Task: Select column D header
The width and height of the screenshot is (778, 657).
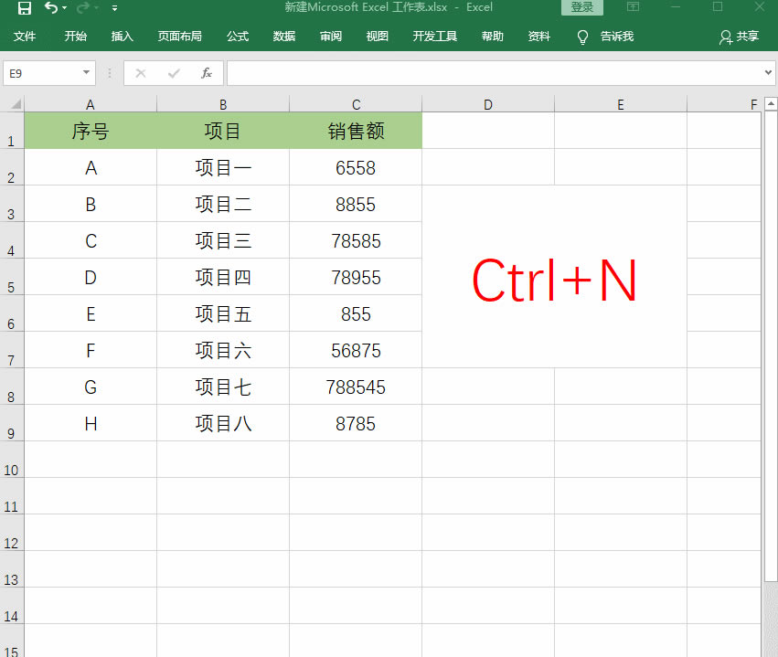Action: (x=488, y=104)
